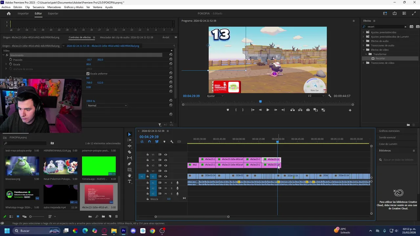Viewport: 420px width, 236px height.
Task: Click Find magnifier in Project panel footer
Action: (97, 216)
